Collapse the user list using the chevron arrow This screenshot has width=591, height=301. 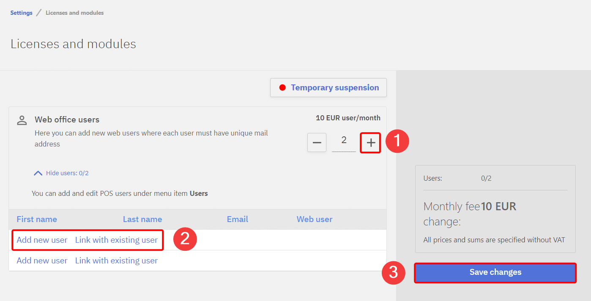pos(38,173)
